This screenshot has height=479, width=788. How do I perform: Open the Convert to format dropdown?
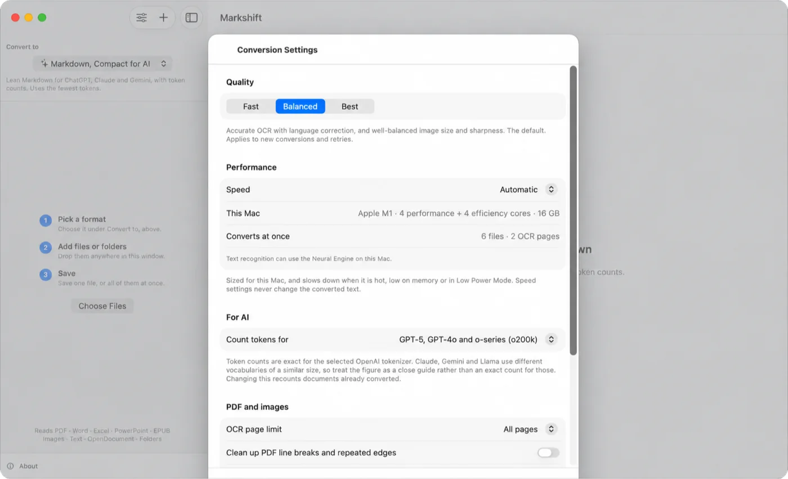point(102,64)
